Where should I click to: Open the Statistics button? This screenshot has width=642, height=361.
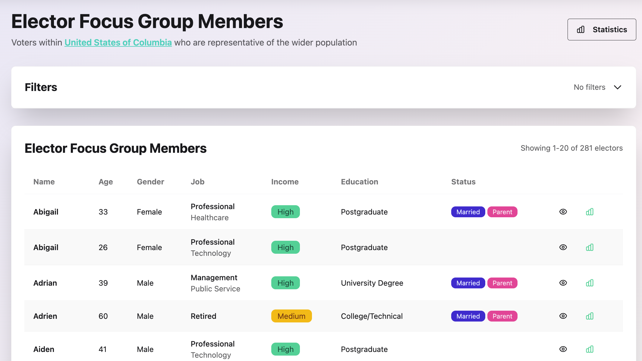click(602, 30)
